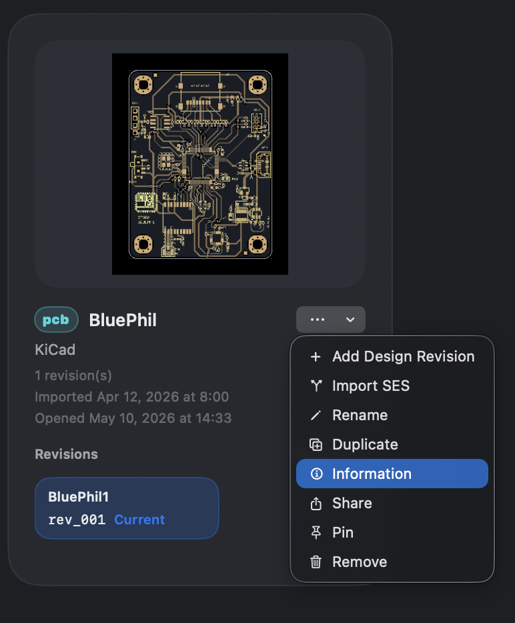Choose Duplicate from the context menu
Screen dimensions: 515x623
click(392, 445)
